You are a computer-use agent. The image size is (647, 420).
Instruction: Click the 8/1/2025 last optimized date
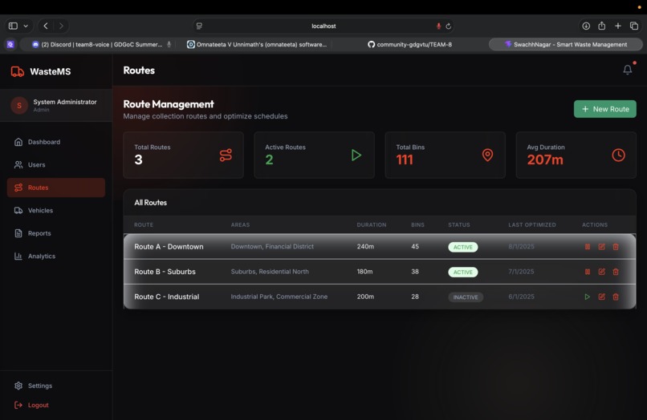click(521, 247)
